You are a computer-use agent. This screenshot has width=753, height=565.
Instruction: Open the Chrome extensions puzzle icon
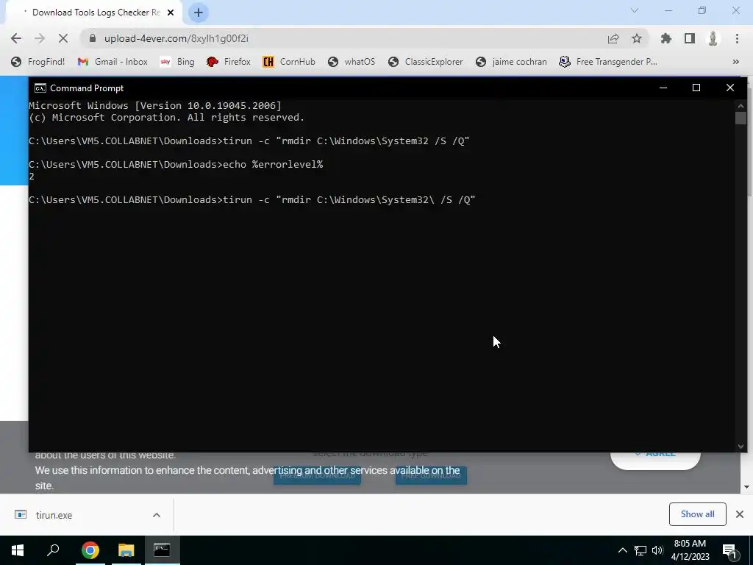(665, 38)
